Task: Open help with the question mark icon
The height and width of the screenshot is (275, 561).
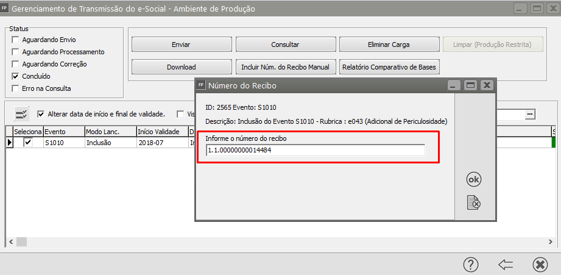Action: coord(471,265)
